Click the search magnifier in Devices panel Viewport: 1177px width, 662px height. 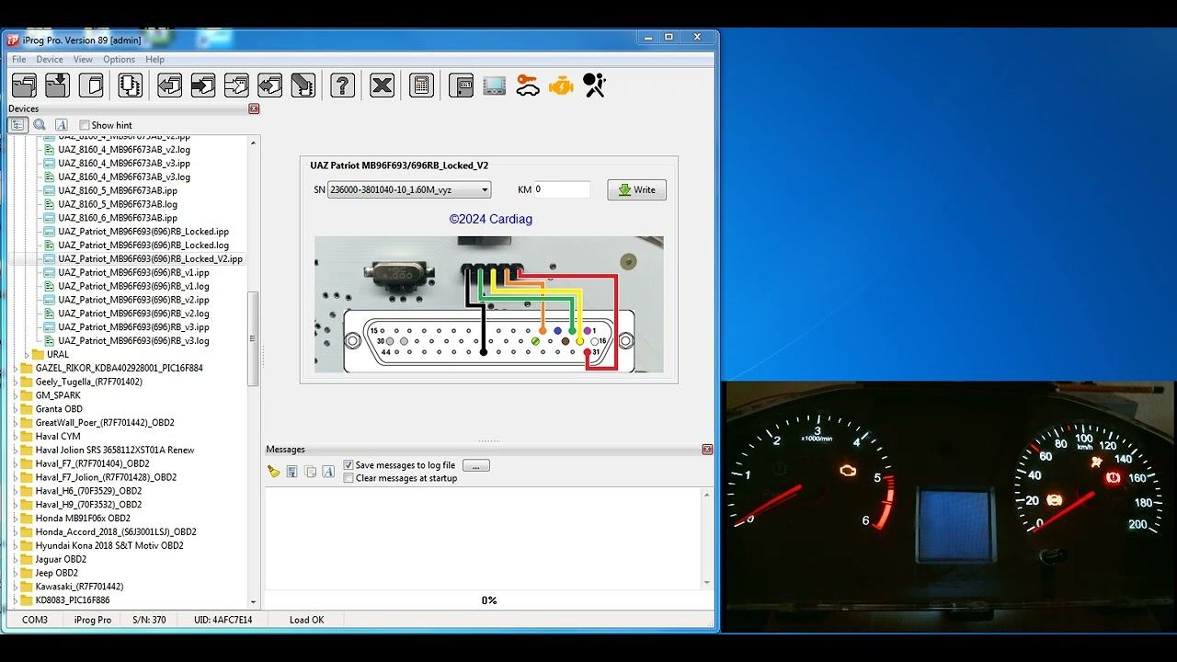tap(40, 125)
